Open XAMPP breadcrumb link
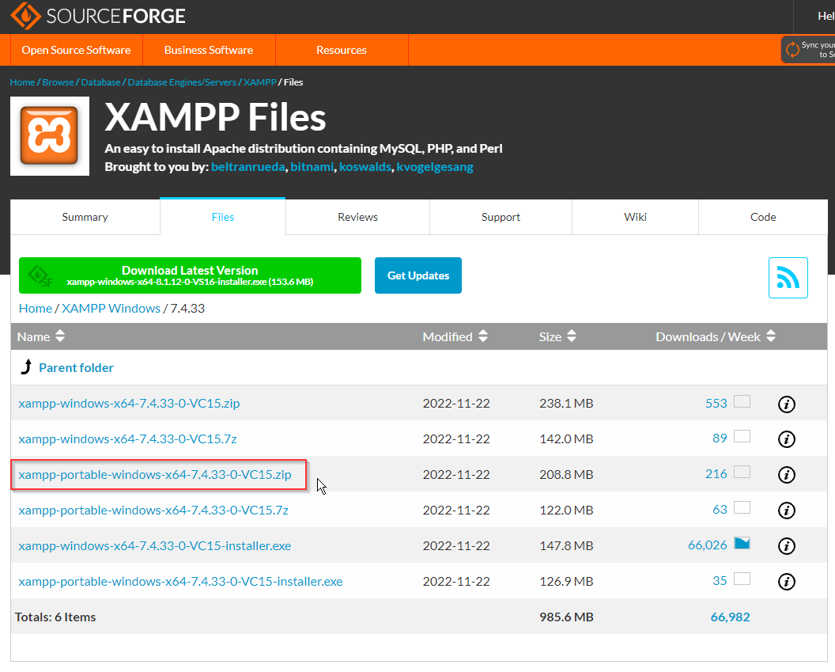 [x=260, y=82]
